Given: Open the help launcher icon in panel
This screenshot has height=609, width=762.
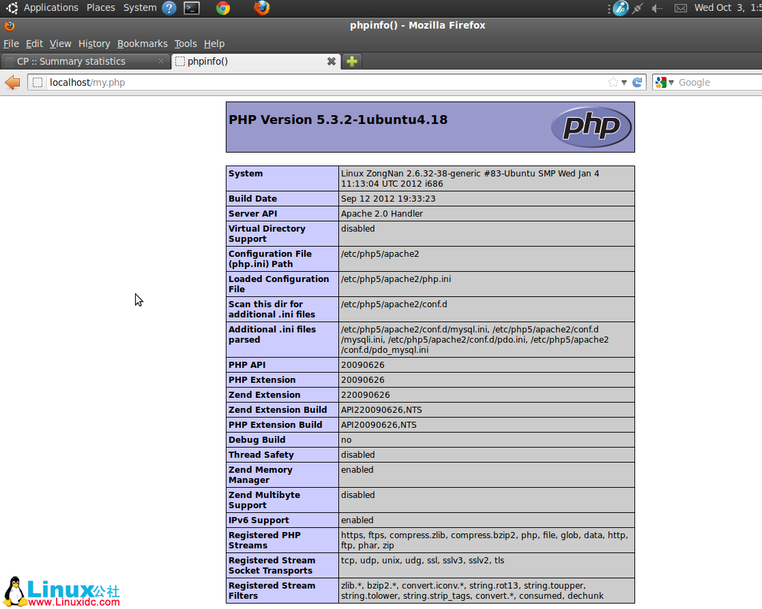Looking at the screenshot, I should tap(168, 7).
